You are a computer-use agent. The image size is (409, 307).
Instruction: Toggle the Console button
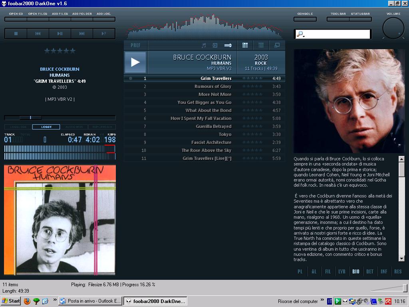click(305, 19)
